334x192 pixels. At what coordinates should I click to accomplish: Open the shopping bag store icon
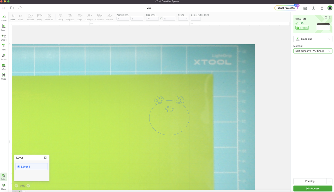322,8
